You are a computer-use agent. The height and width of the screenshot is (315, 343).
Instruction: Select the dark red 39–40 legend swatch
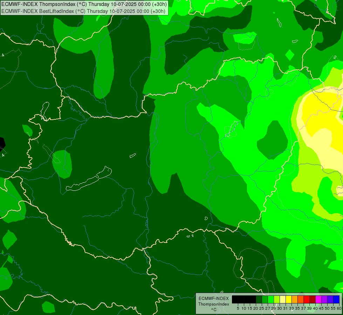tap(313, 299)
